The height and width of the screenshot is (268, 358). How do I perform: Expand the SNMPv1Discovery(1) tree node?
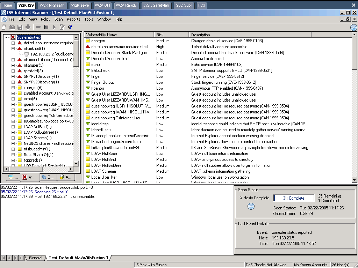point(13,76)
